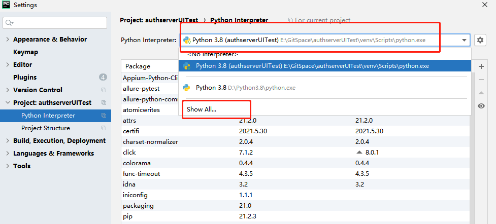The height and width of the screenshot is (224, 496).
Task: Click the Plugins update count badge
Action: 103,77
